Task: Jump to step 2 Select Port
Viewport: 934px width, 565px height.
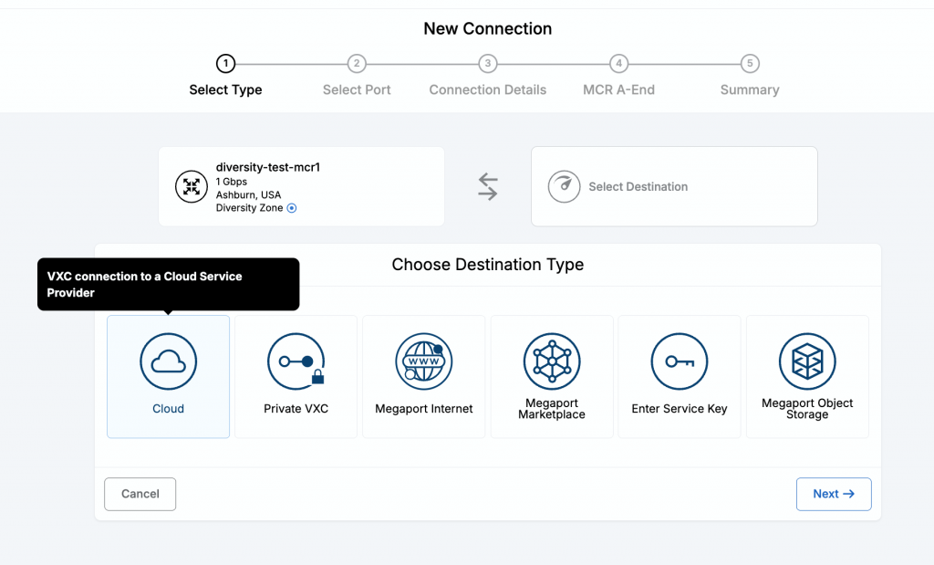Action: [357, 63]
